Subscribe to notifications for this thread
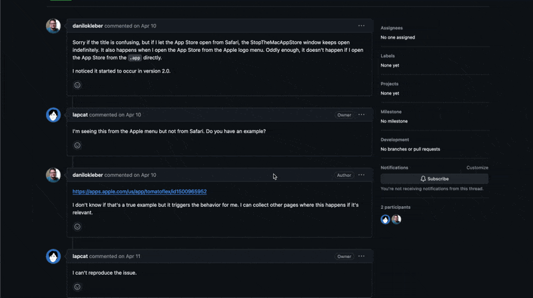 click(x=434, y=179)
